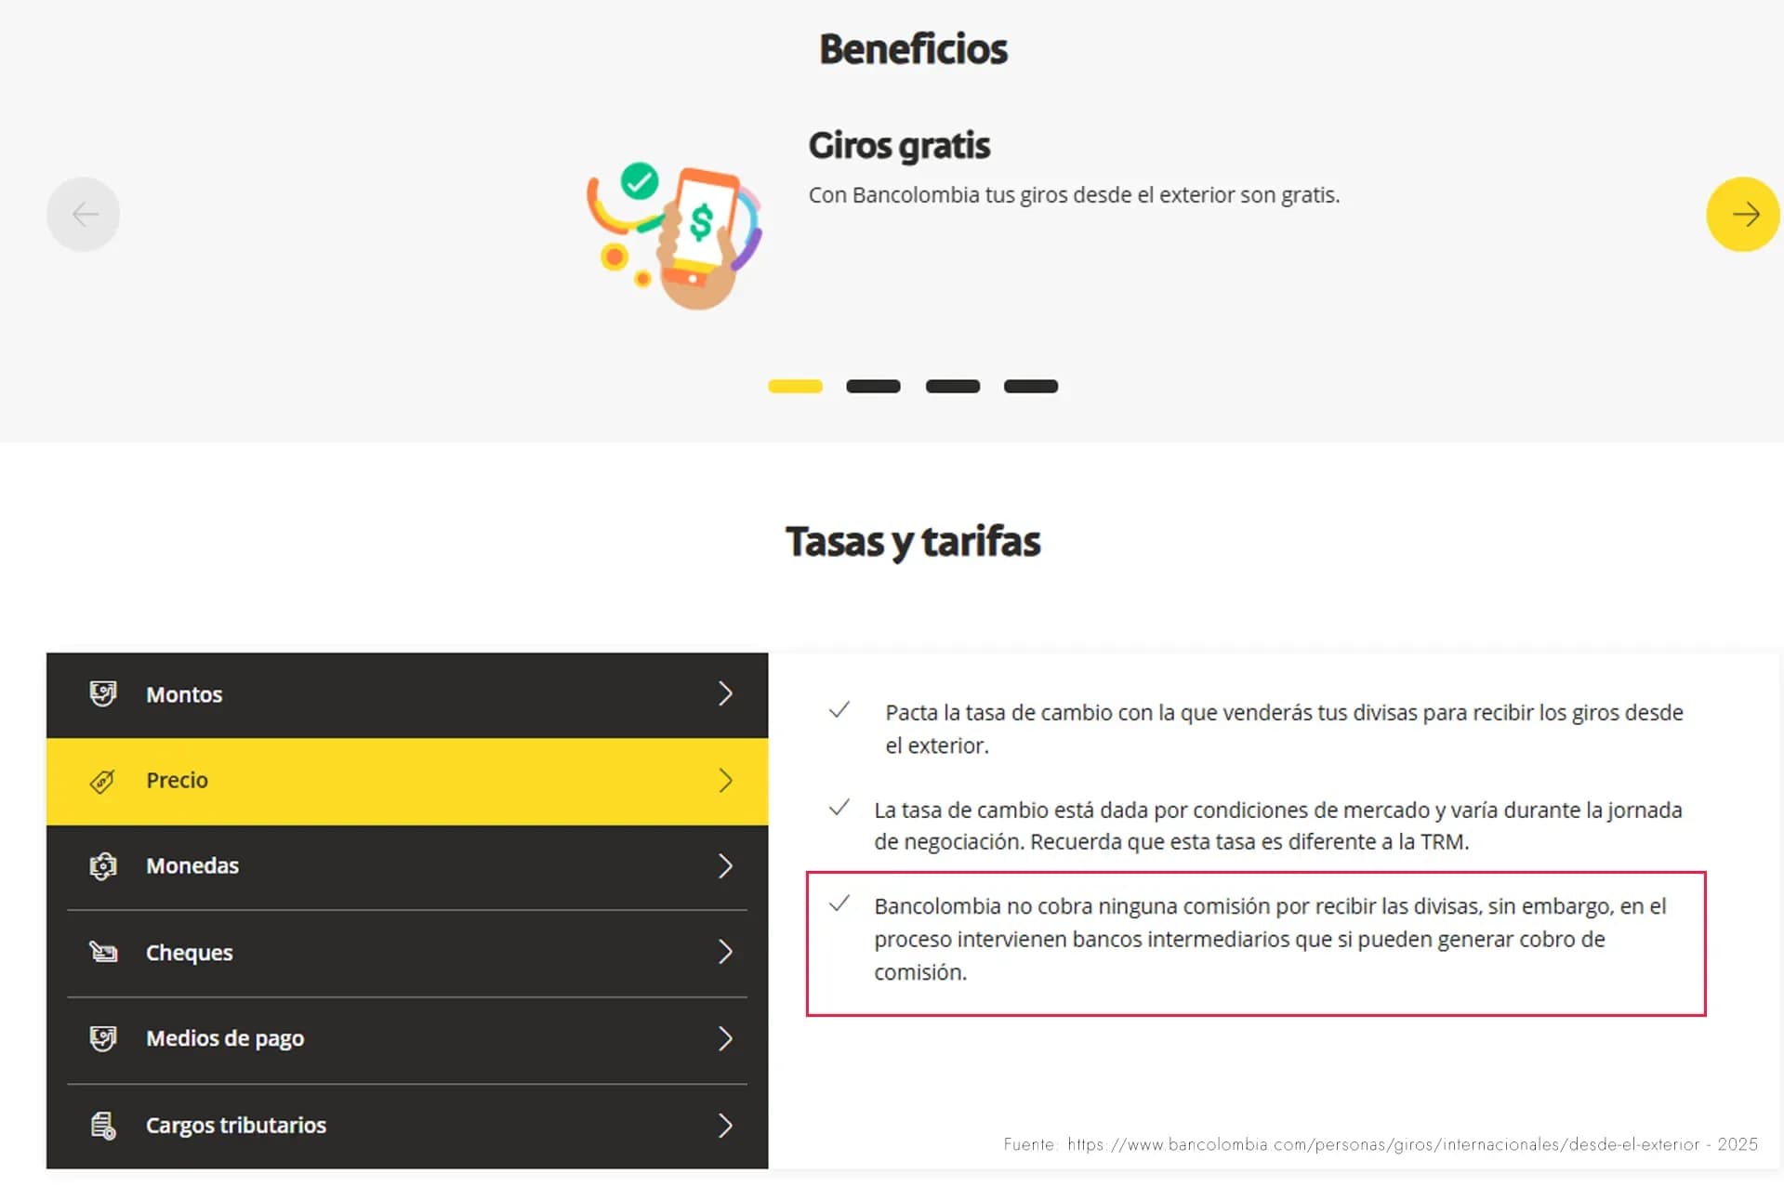Screen dimensions: 1784x1187
Task: Click the highlighted Bancolombia comisión text box
Action: pyautogui.click(x=1256, y=943)
